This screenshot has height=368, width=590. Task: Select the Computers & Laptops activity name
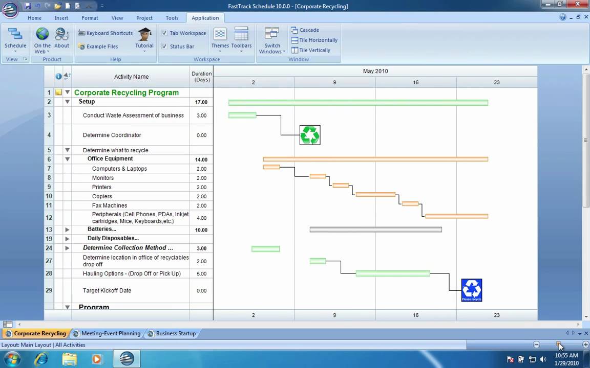(x=119, y=169)
